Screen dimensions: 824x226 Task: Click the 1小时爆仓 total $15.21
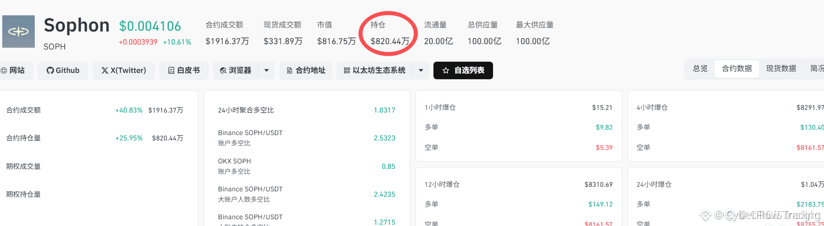click(602, 108)
